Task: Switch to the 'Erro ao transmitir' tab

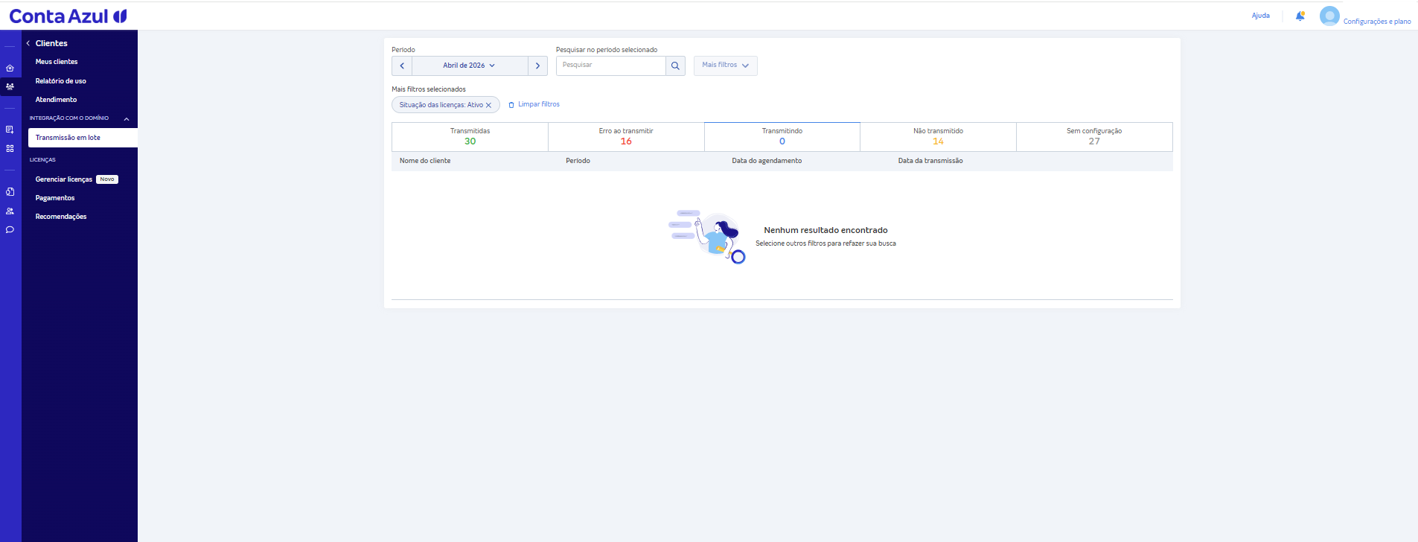Action: tap(626, 136)
